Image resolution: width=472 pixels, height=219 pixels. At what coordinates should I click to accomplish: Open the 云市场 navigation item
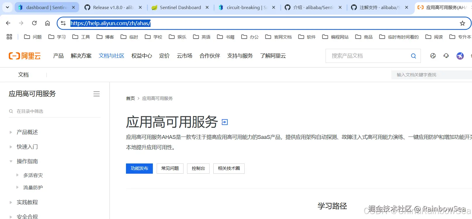pyautogui.click(x=184, y=56)
